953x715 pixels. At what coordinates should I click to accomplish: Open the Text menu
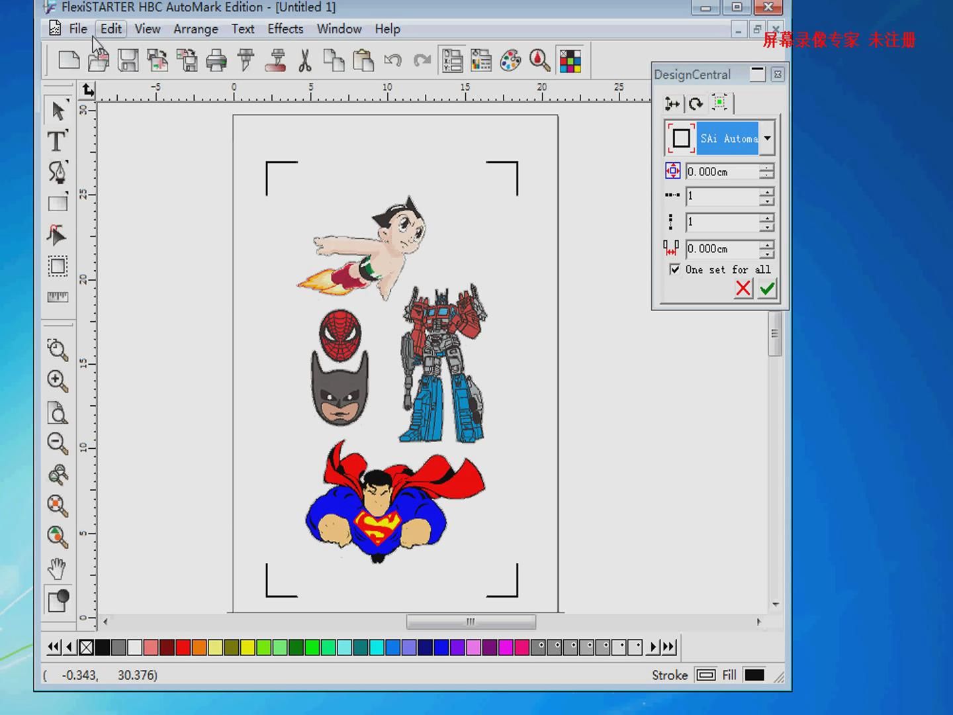tap(243, 28)
